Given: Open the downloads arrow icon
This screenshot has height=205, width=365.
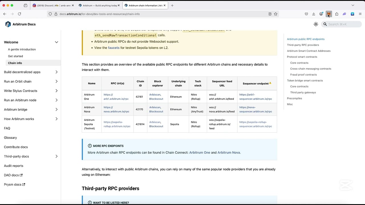Looking at the screenshot, I should [x=314, y=14].
